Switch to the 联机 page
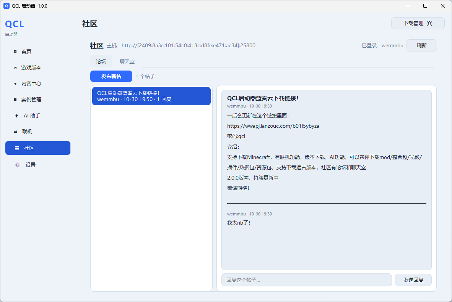Screen dimensions: 452x302 pos(38,132)
